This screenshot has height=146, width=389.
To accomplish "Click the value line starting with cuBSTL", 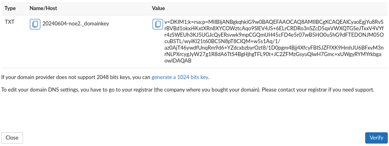I will point(222,41).
